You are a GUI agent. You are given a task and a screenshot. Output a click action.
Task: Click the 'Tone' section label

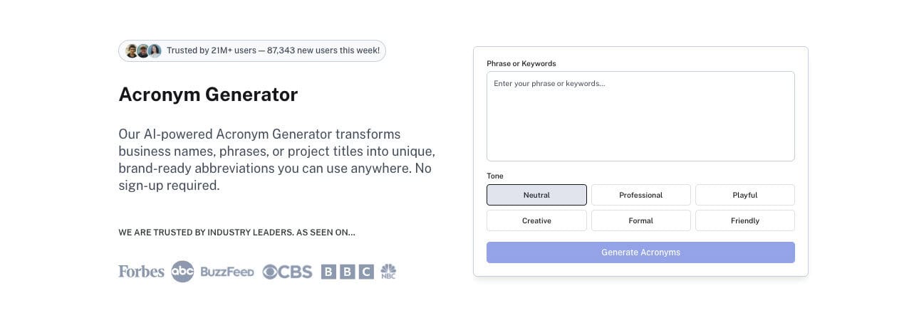pyautogui.click(x=494, y=176)
